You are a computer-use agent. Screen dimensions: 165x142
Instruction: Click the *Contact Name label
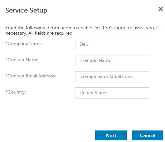(22, 60)
